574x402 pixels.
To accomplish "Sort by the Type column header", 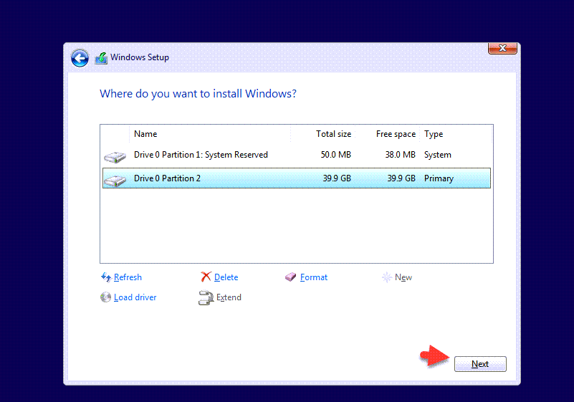I will tap(434, 134).
